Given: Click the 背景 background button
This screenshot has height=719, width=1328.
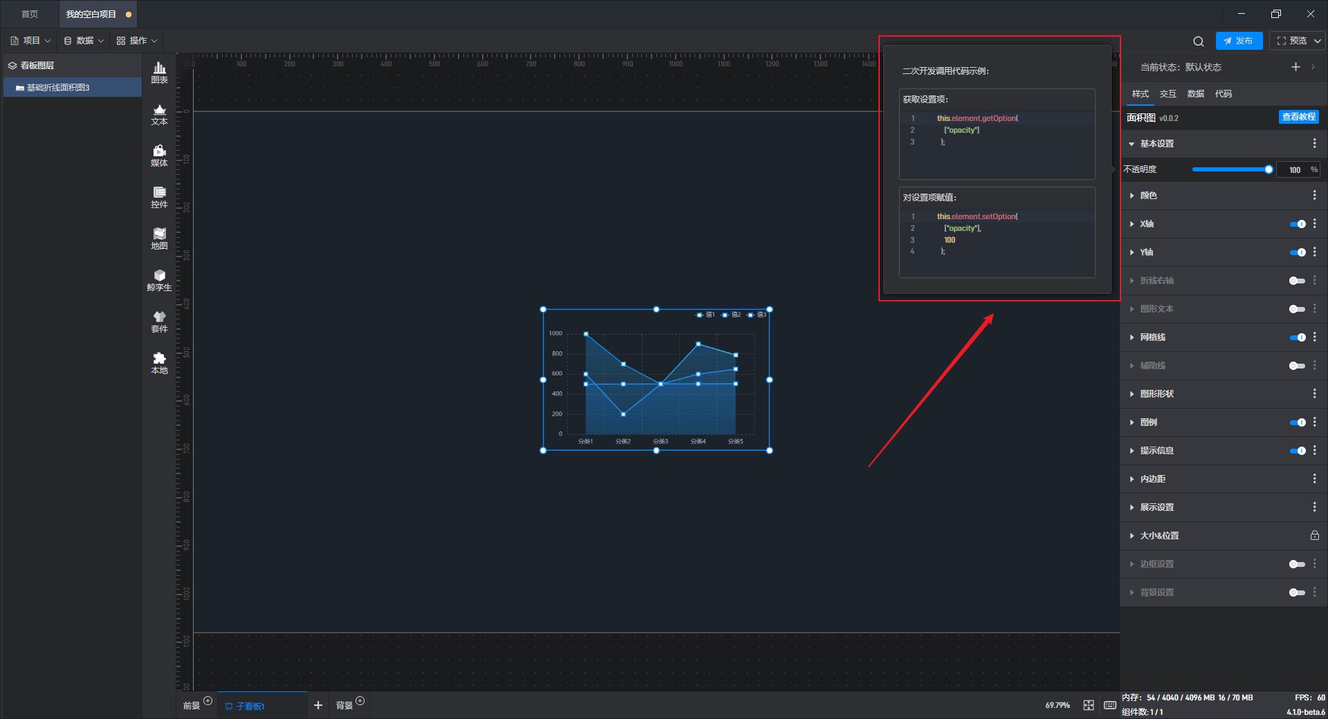Looking at the screenshot, I should coord(344,706).
